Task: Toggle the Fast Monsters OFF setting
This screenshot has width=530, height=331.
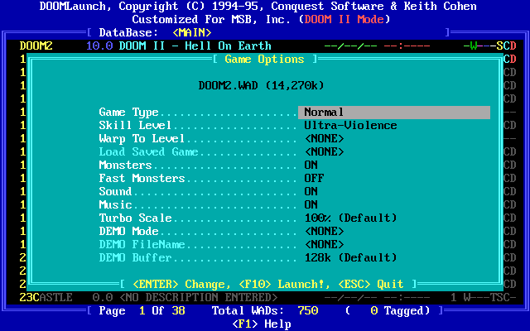Action: [314, 178]
